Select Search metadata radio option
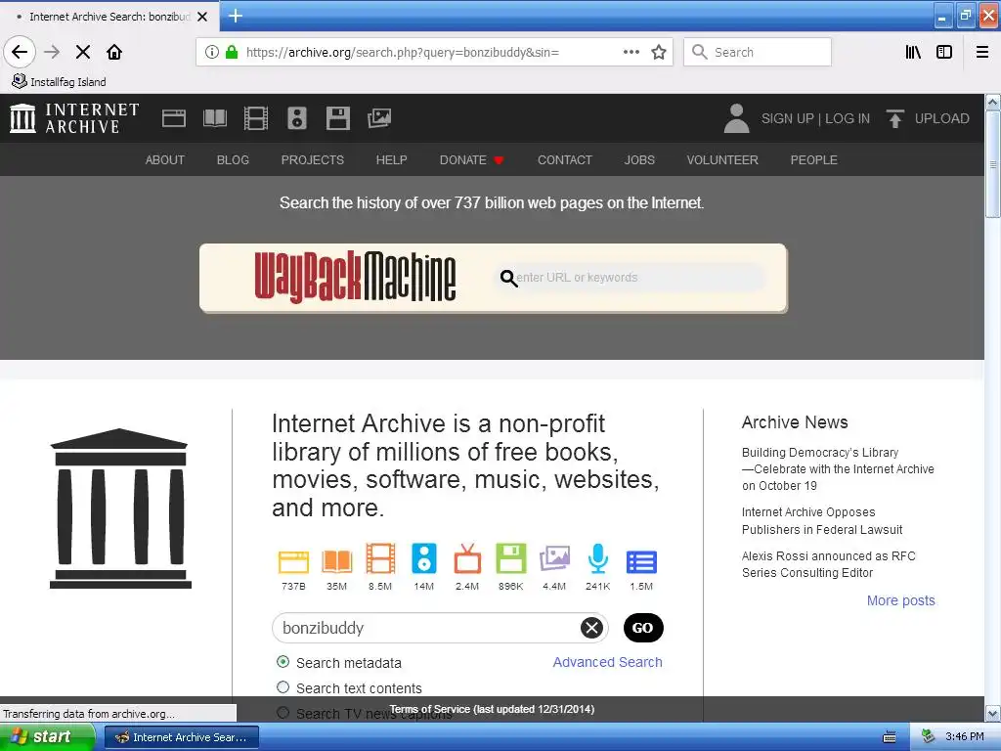1001x751 pixels. point(283,662)
